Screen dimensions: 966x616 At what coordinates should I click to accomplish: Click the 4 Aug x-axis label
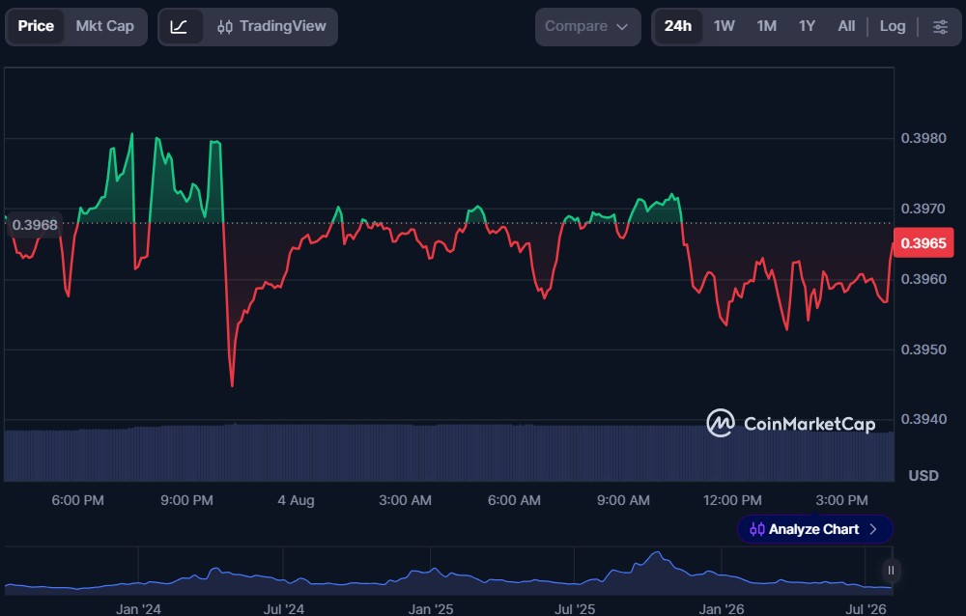(296, 500)
